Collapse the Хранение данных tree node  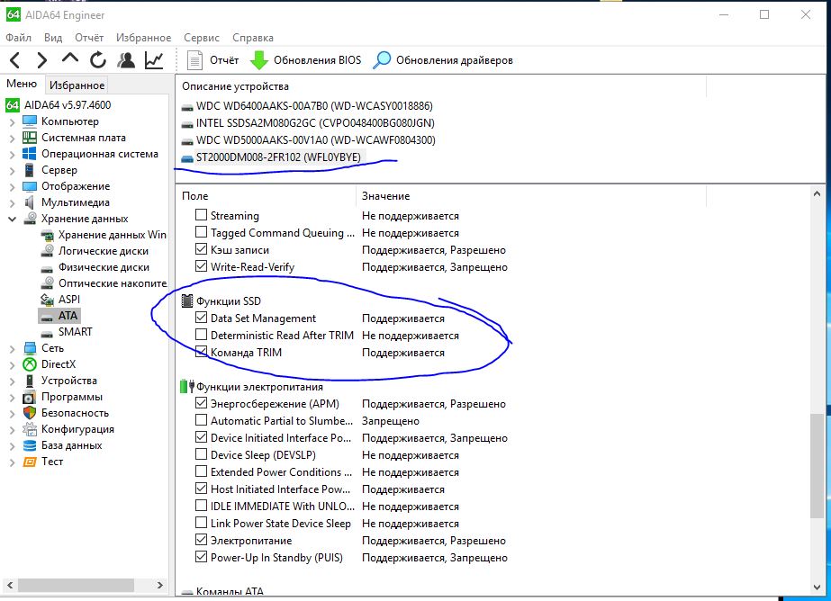click(x=12, y=219)
